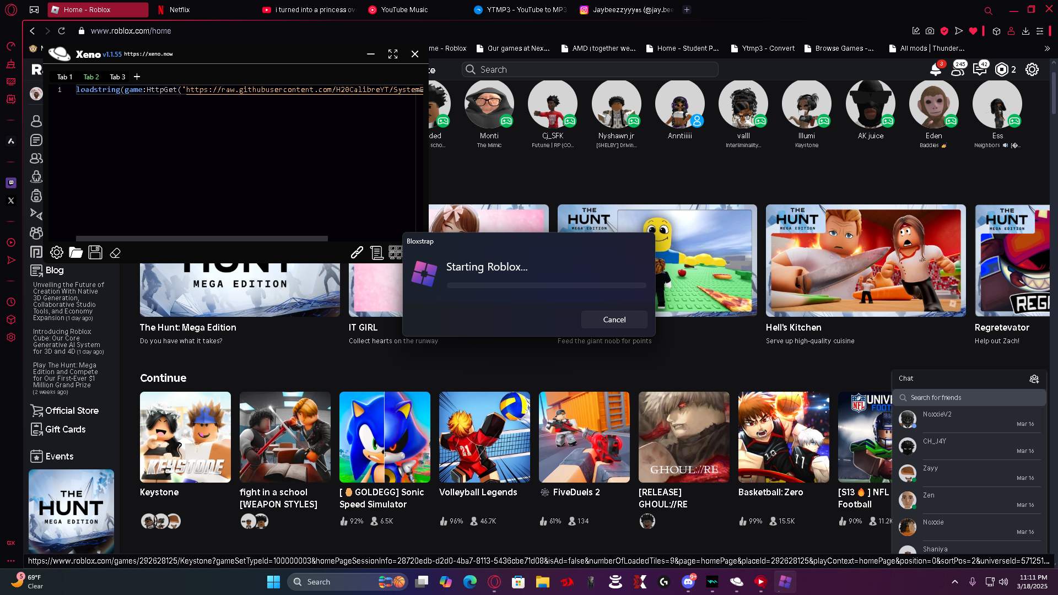Screen dimensions: 1058x595
Task: Click Search for friends in Chat
Action: [969, 398]
